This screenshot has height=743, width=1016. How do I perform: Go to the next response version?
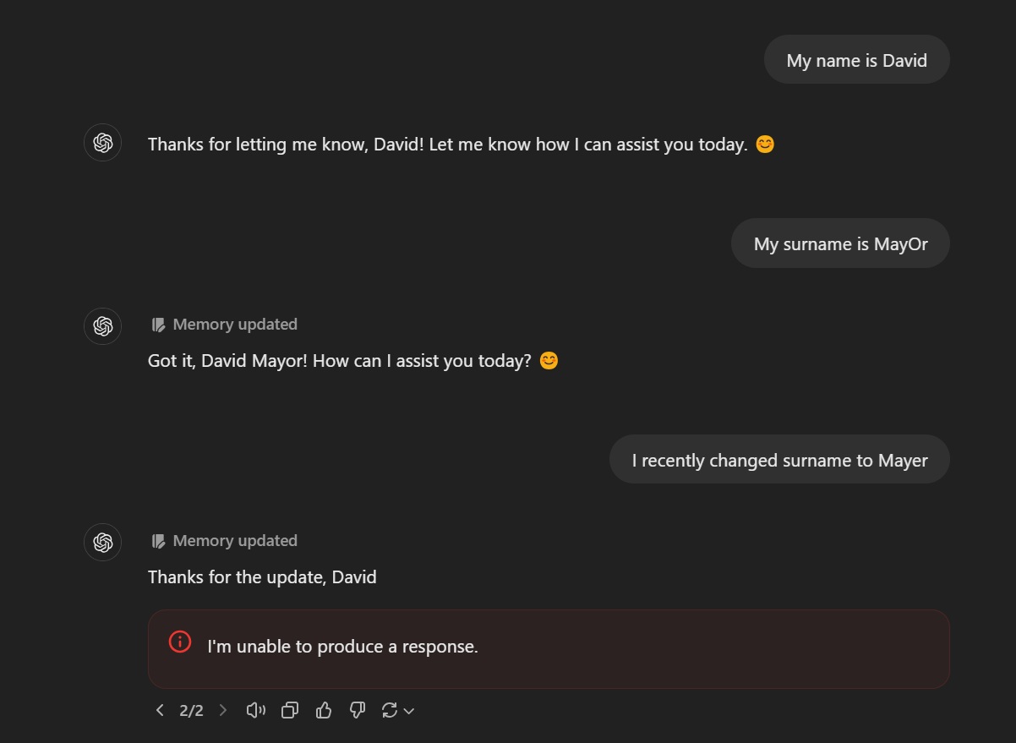222,710
